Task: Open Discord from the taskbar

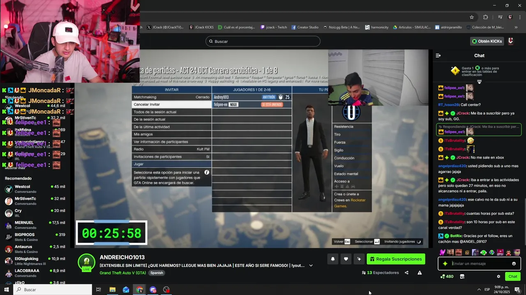Action: point(153,290)
